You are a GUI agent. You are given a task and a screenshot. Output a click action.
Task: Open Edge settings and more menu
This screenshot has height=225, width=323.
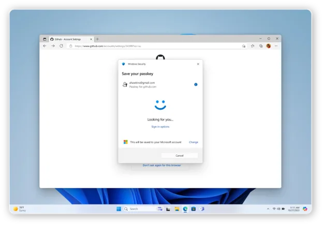(276, 46)
